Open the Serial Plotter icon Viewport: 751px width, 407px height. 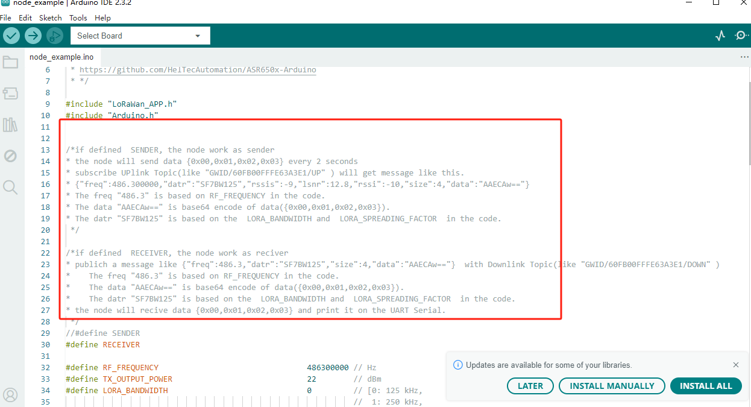tap(720, 36)
